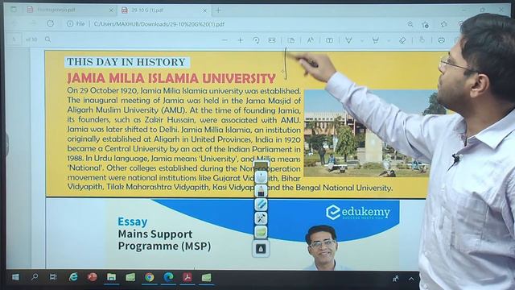Open PowerPoint from the taskbar

[x=93, y=277]
